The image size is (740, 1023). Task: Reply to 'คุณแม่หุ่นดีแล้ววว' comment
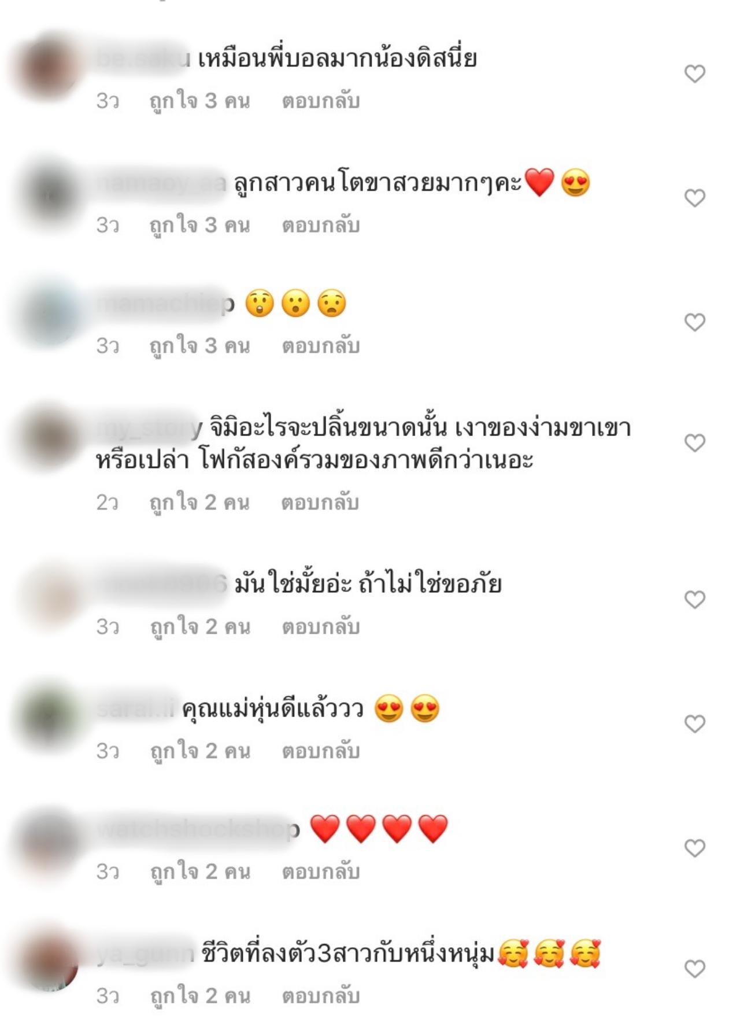click(x=320, y=751)
